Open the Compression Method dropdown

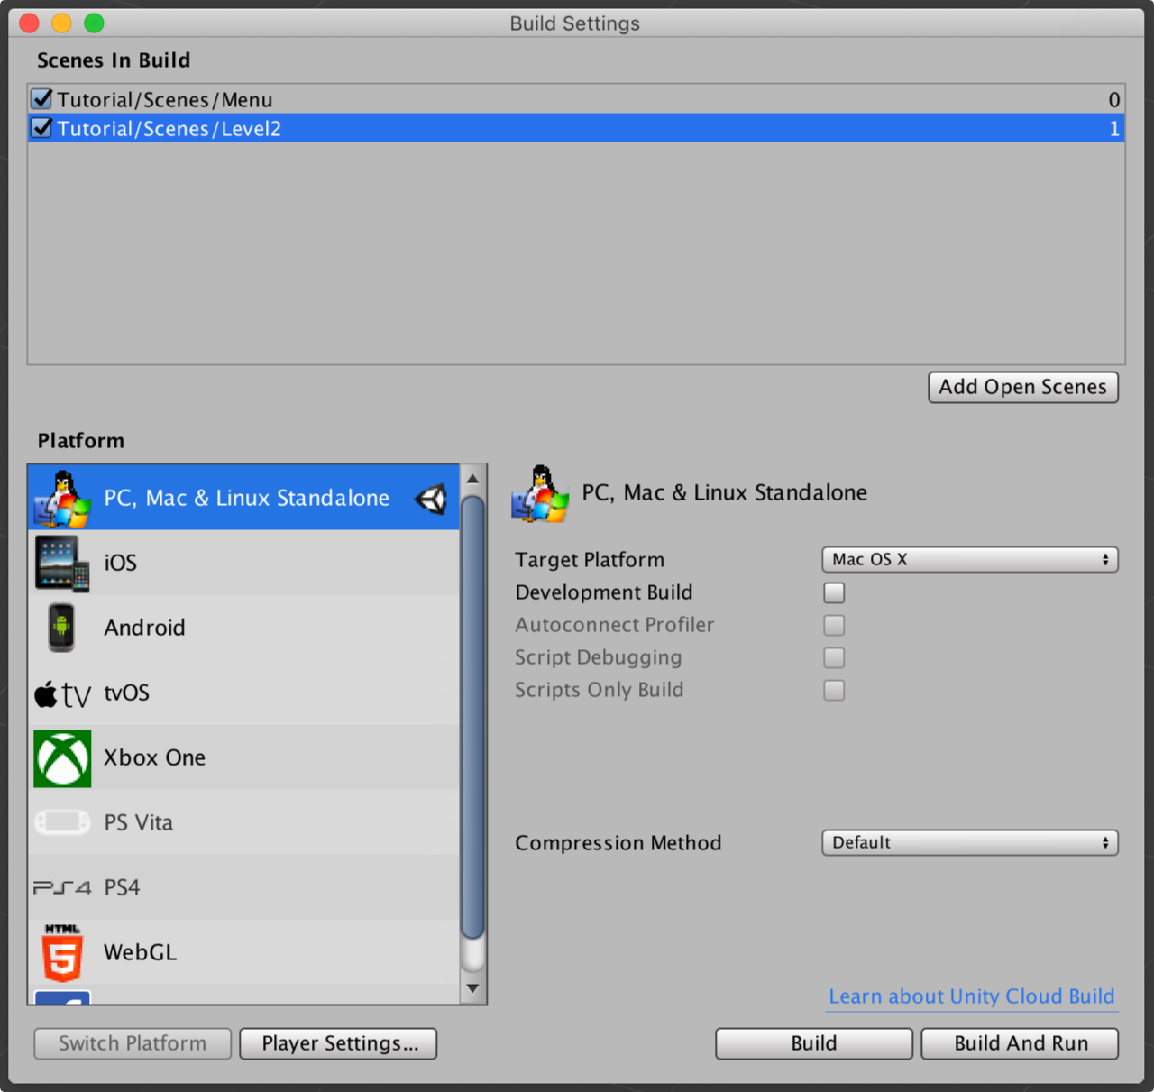coord(970,843)
